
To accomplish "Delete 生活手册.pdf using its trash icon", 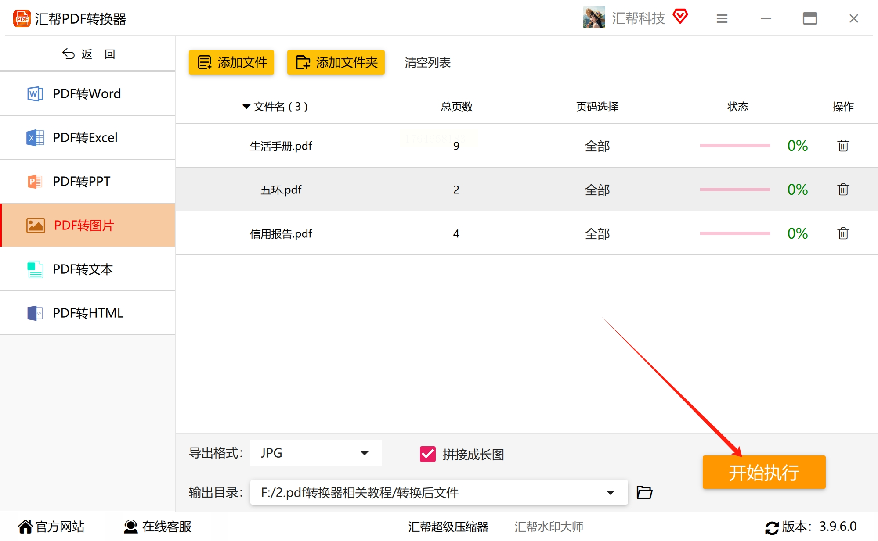I will point(842,146).
